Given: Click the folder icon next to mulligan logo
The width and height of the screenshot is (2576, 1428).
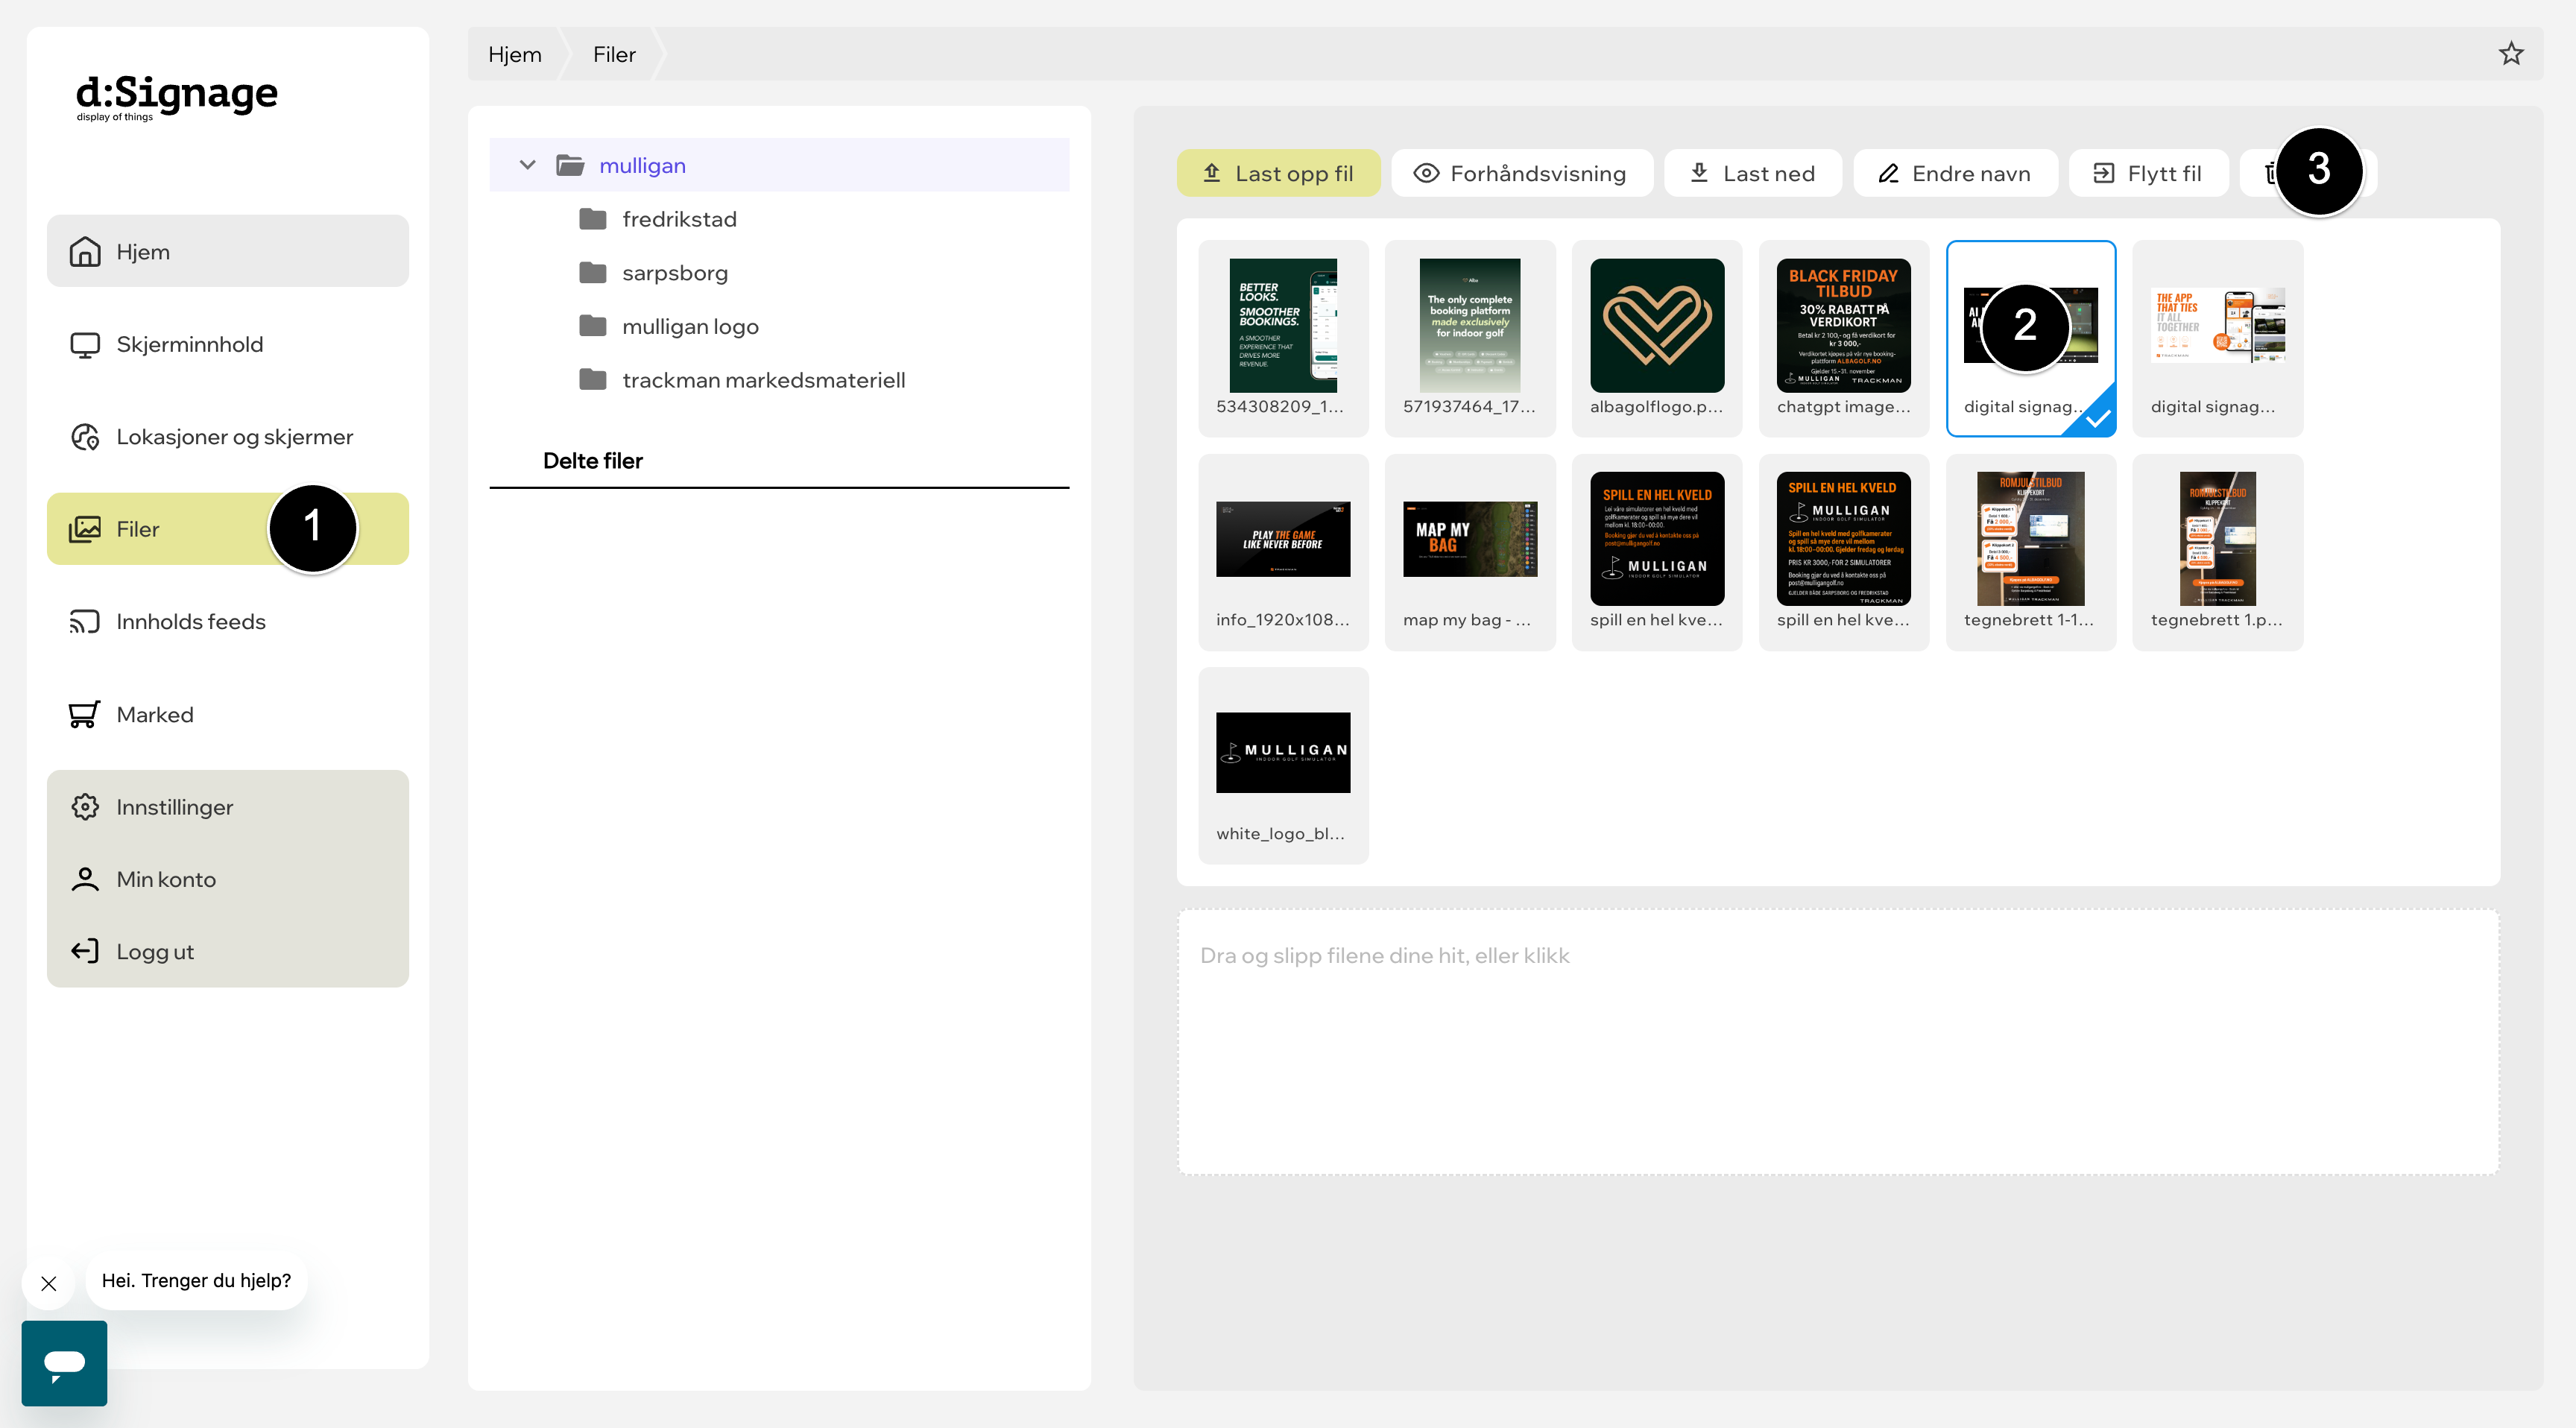Looking at the screenshot, I should coord(593,326).
